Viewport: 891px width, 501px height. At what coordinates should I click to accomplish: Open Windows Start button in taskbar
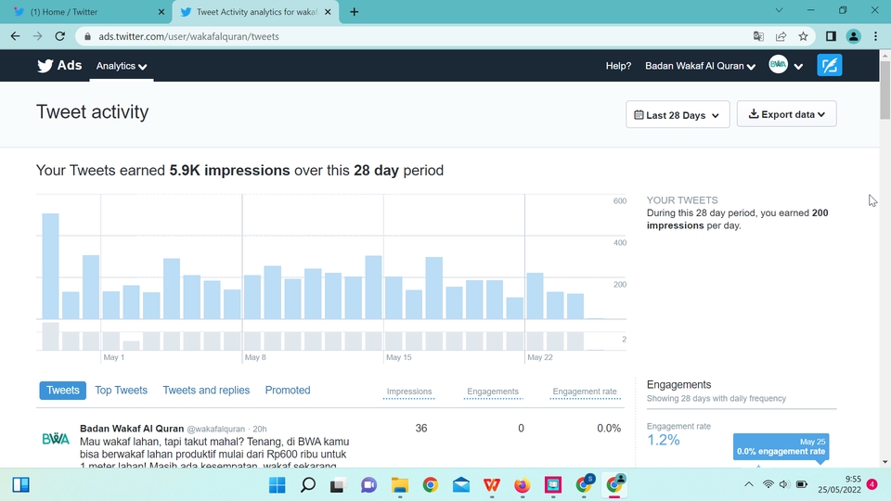coord(278,485)
